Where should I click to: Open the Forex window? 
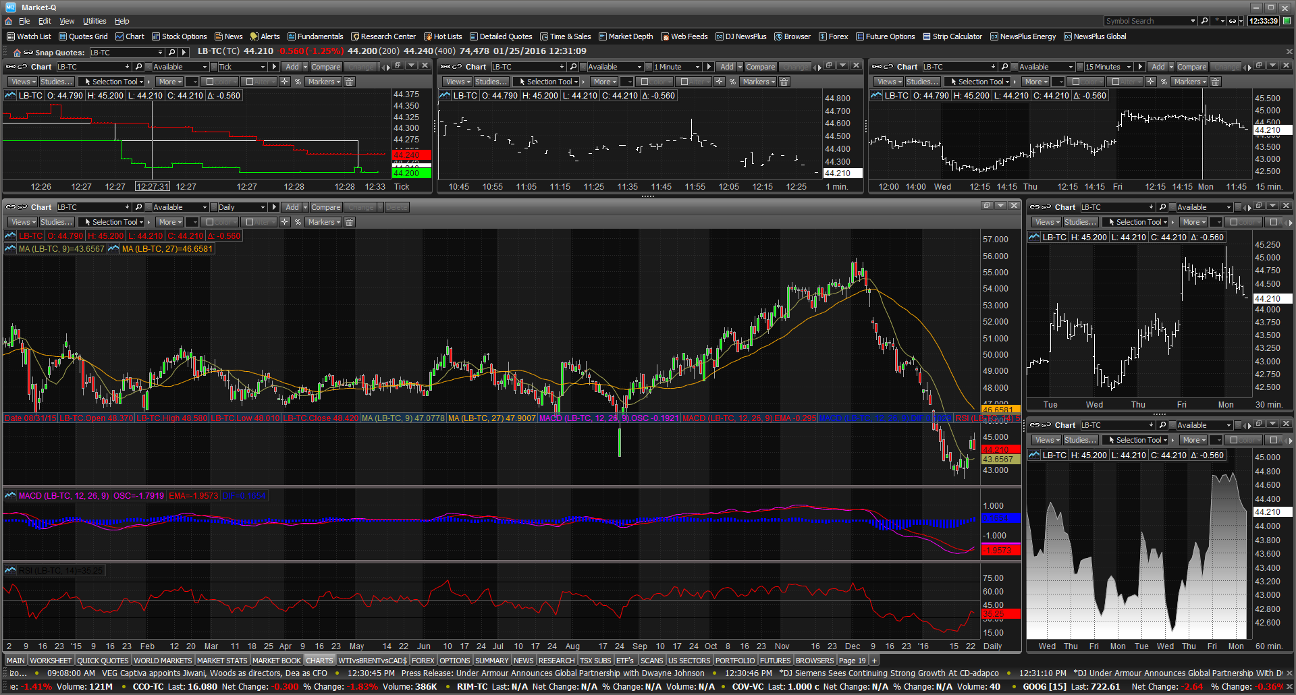[836, 36]
